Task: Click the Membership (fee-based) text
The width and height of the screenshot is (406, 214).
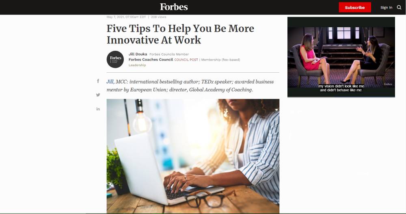Action: point(220,60)
